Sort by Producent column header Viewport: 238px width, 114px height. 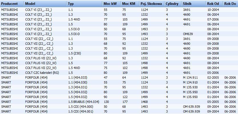pos(12,4)
